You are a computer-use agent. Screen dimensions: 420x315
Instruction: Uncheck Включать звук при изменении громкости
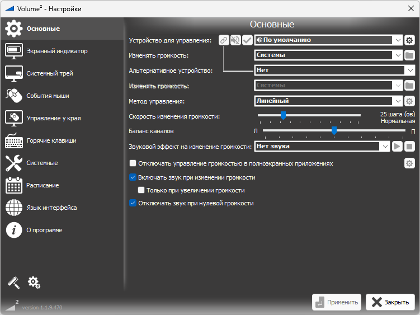[133, 177]
